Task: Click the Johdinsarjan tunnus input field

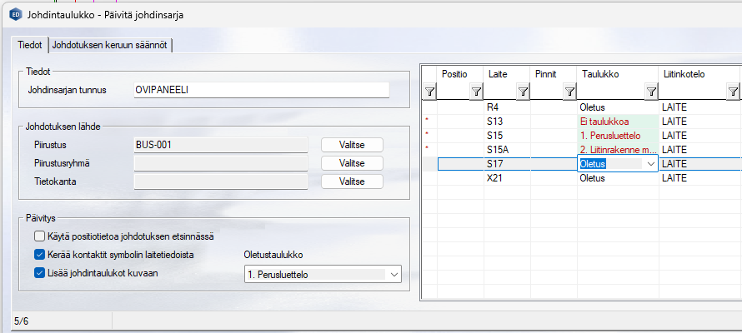Action: 260,90
